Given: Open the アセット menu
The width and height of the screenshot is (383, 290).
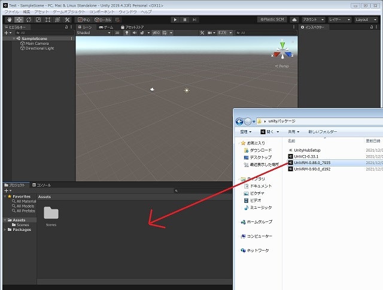Looking at the screenshot, I should pos(41,12).
